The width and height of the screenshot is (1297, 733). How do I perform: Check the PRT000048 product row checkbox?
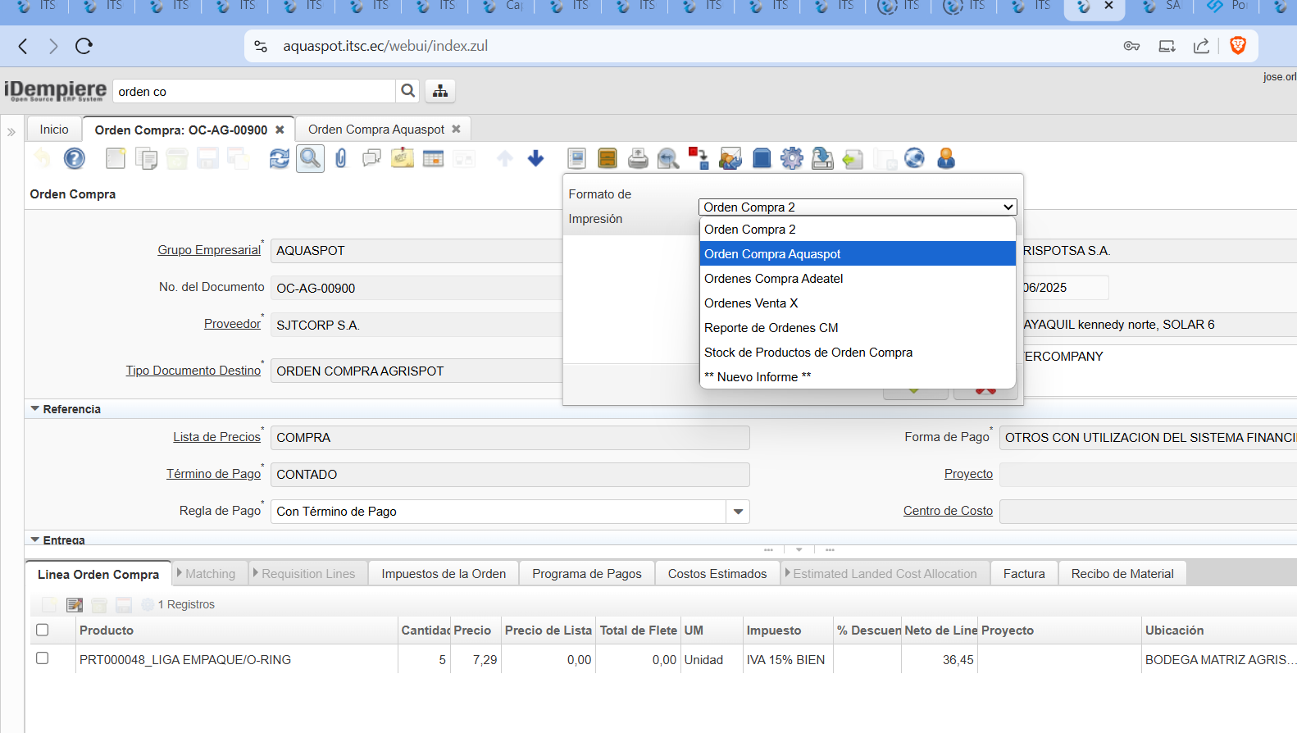(x=43, y=658)
